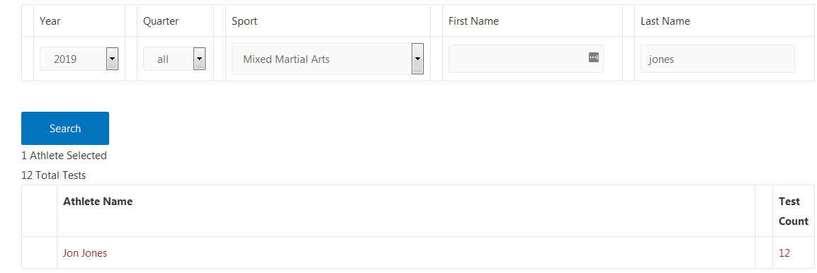Click the 'all' quarter selection box
The image size is (817, 273).
(174, 59)
